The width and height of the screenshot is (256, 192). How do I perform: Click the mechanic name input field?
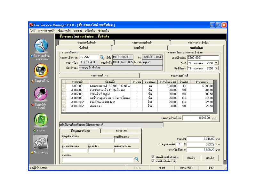(98, 160)
